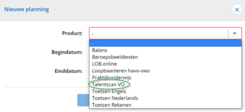Select Beroepsbeeldtesten in the dropdown
This screenshot has width=245, height=112.
pos(115,57)
